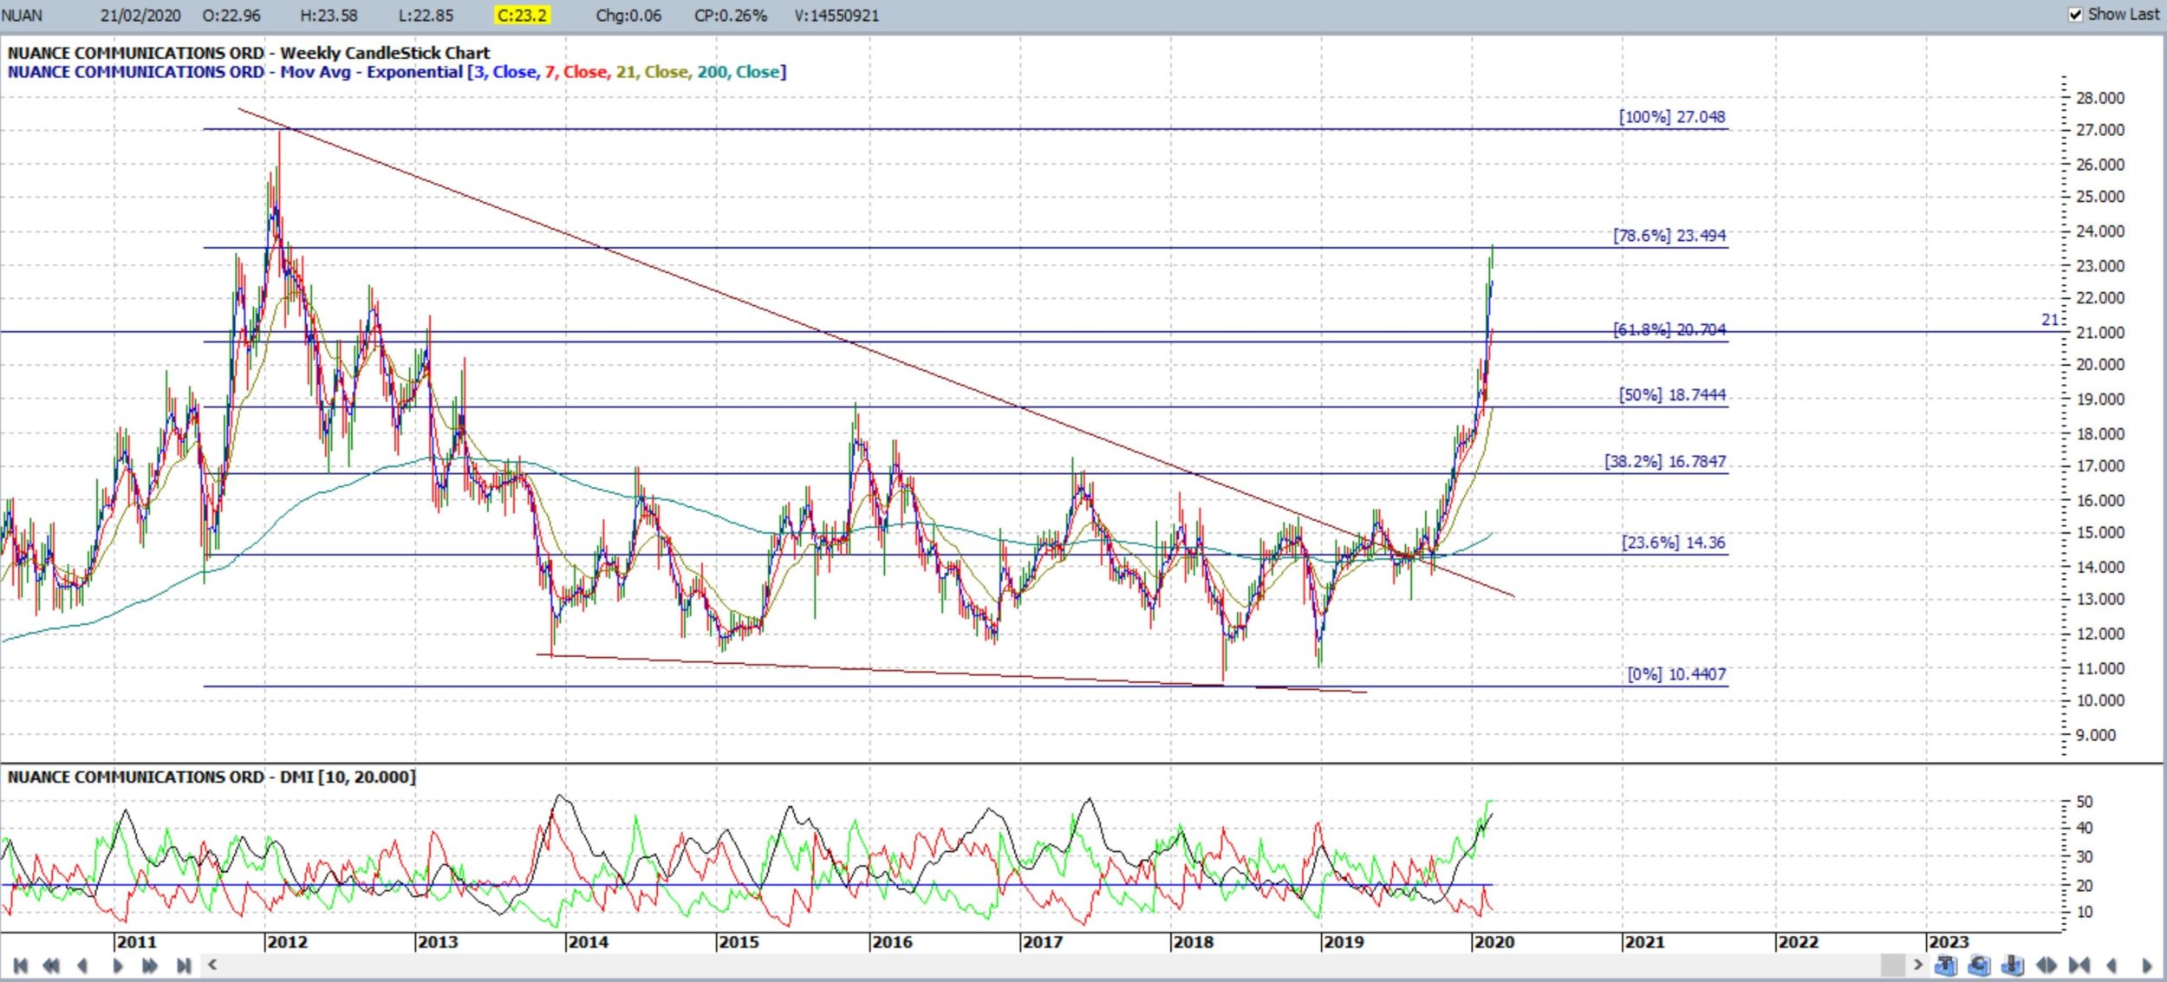Image resolution: width=2167 pixels, height=982 pixels.
Task: Click the 28.000 price axis label
Action: [x=2100, y=98]
